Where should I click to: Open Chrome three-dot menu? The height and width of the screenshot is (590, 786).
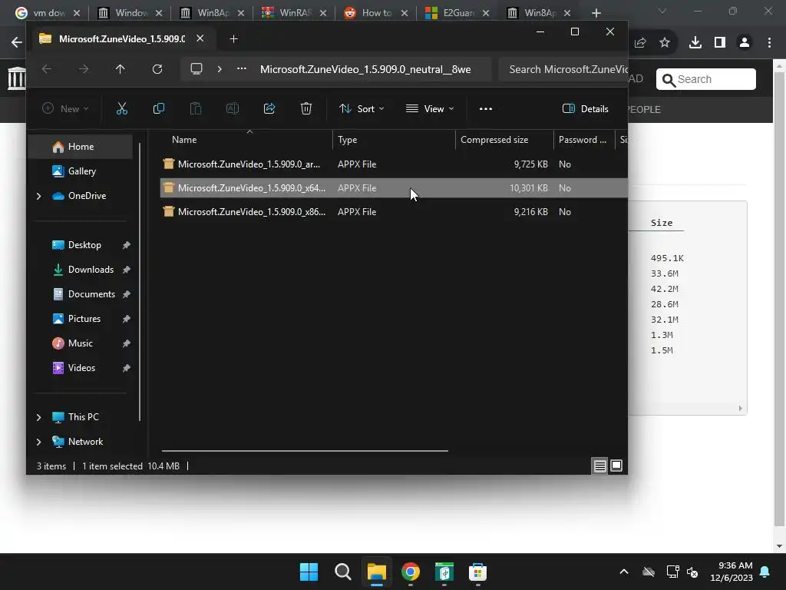click(x=769, y=43)
